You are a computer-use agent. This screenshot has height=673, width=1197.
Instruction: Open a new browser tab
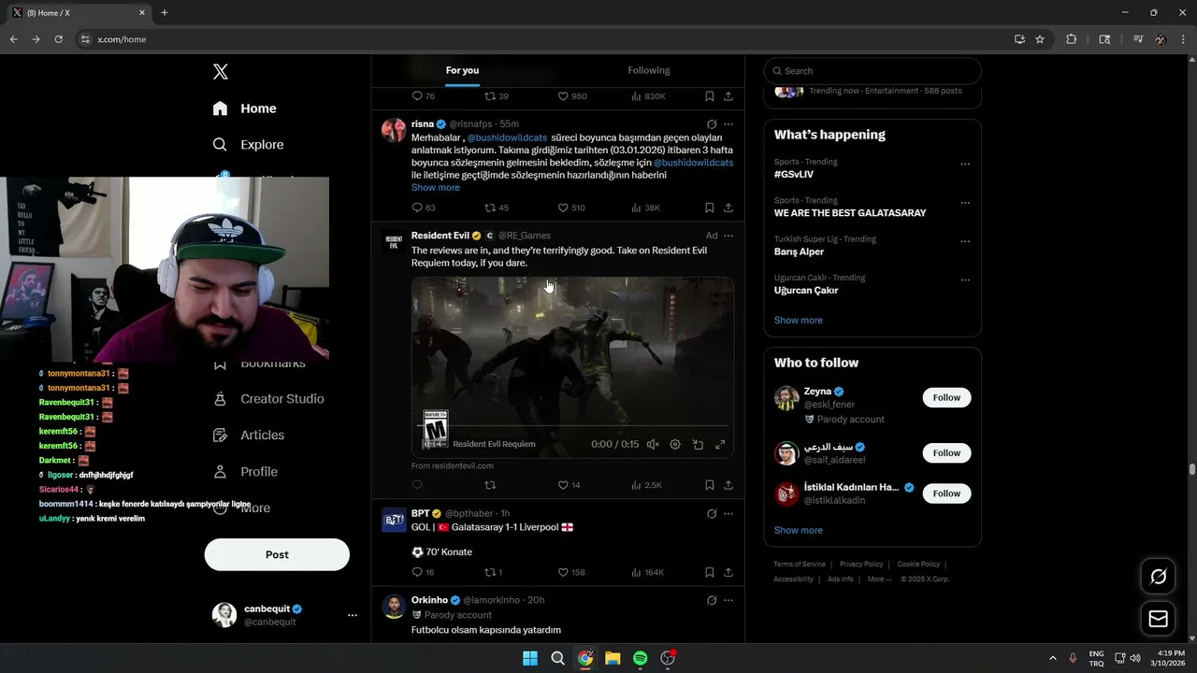pos(165,12)
